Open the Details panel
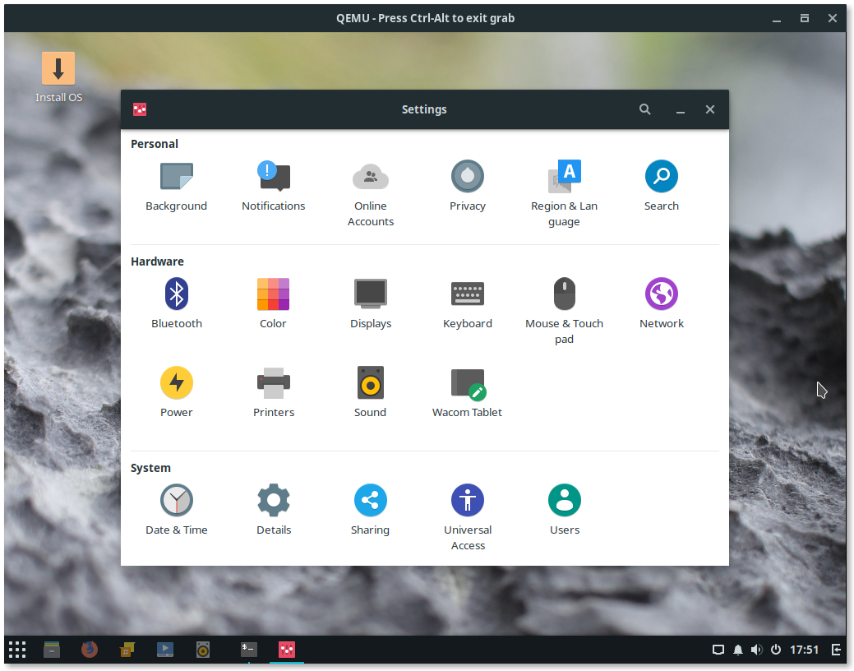Viewport: 854px width, 671px height. coord(274,510)
